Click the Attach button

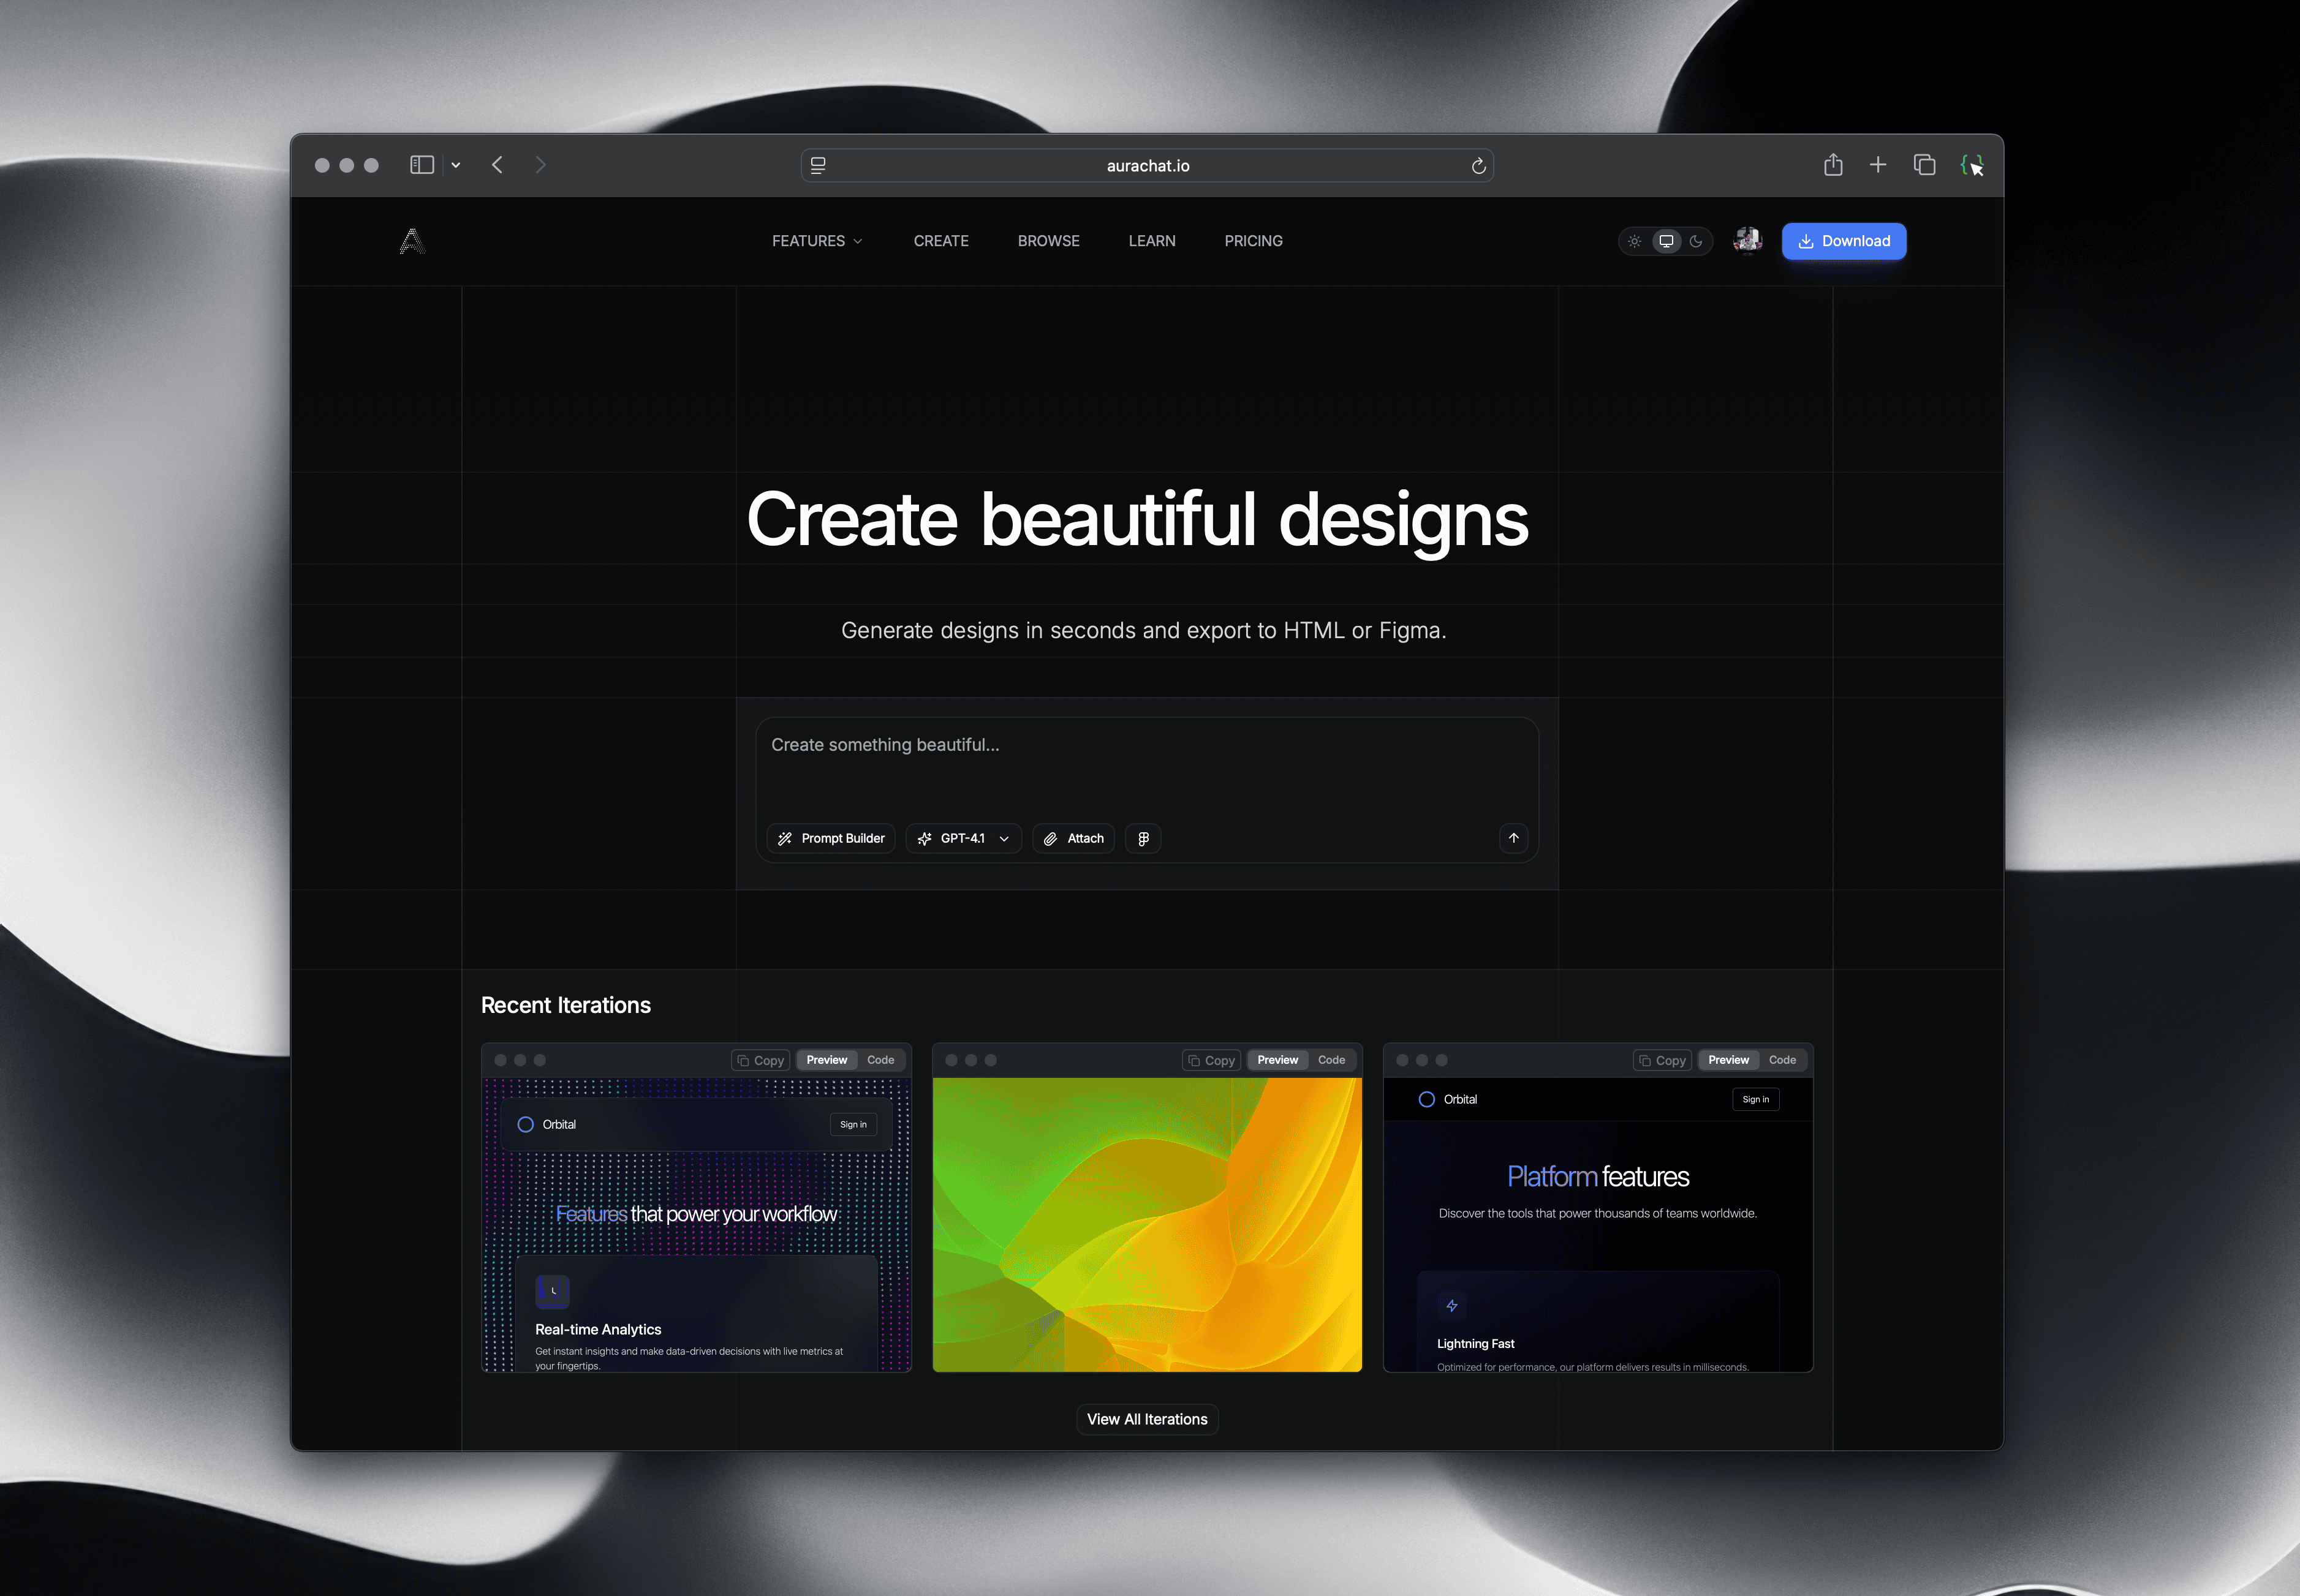[x=1073, y=838]
